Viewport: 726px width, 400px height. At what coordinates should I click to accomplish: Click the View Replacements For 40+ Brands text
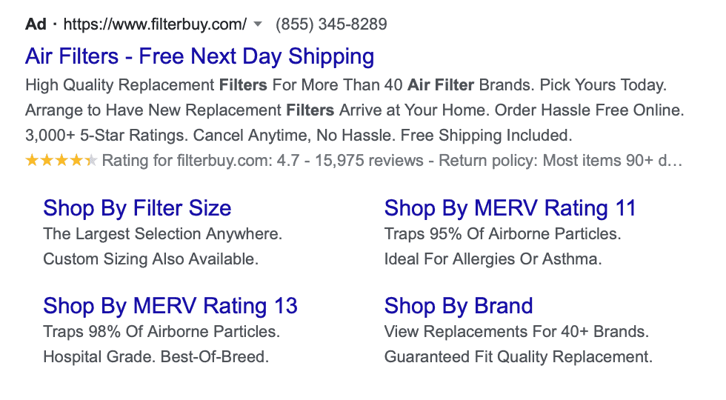(517, 332)
